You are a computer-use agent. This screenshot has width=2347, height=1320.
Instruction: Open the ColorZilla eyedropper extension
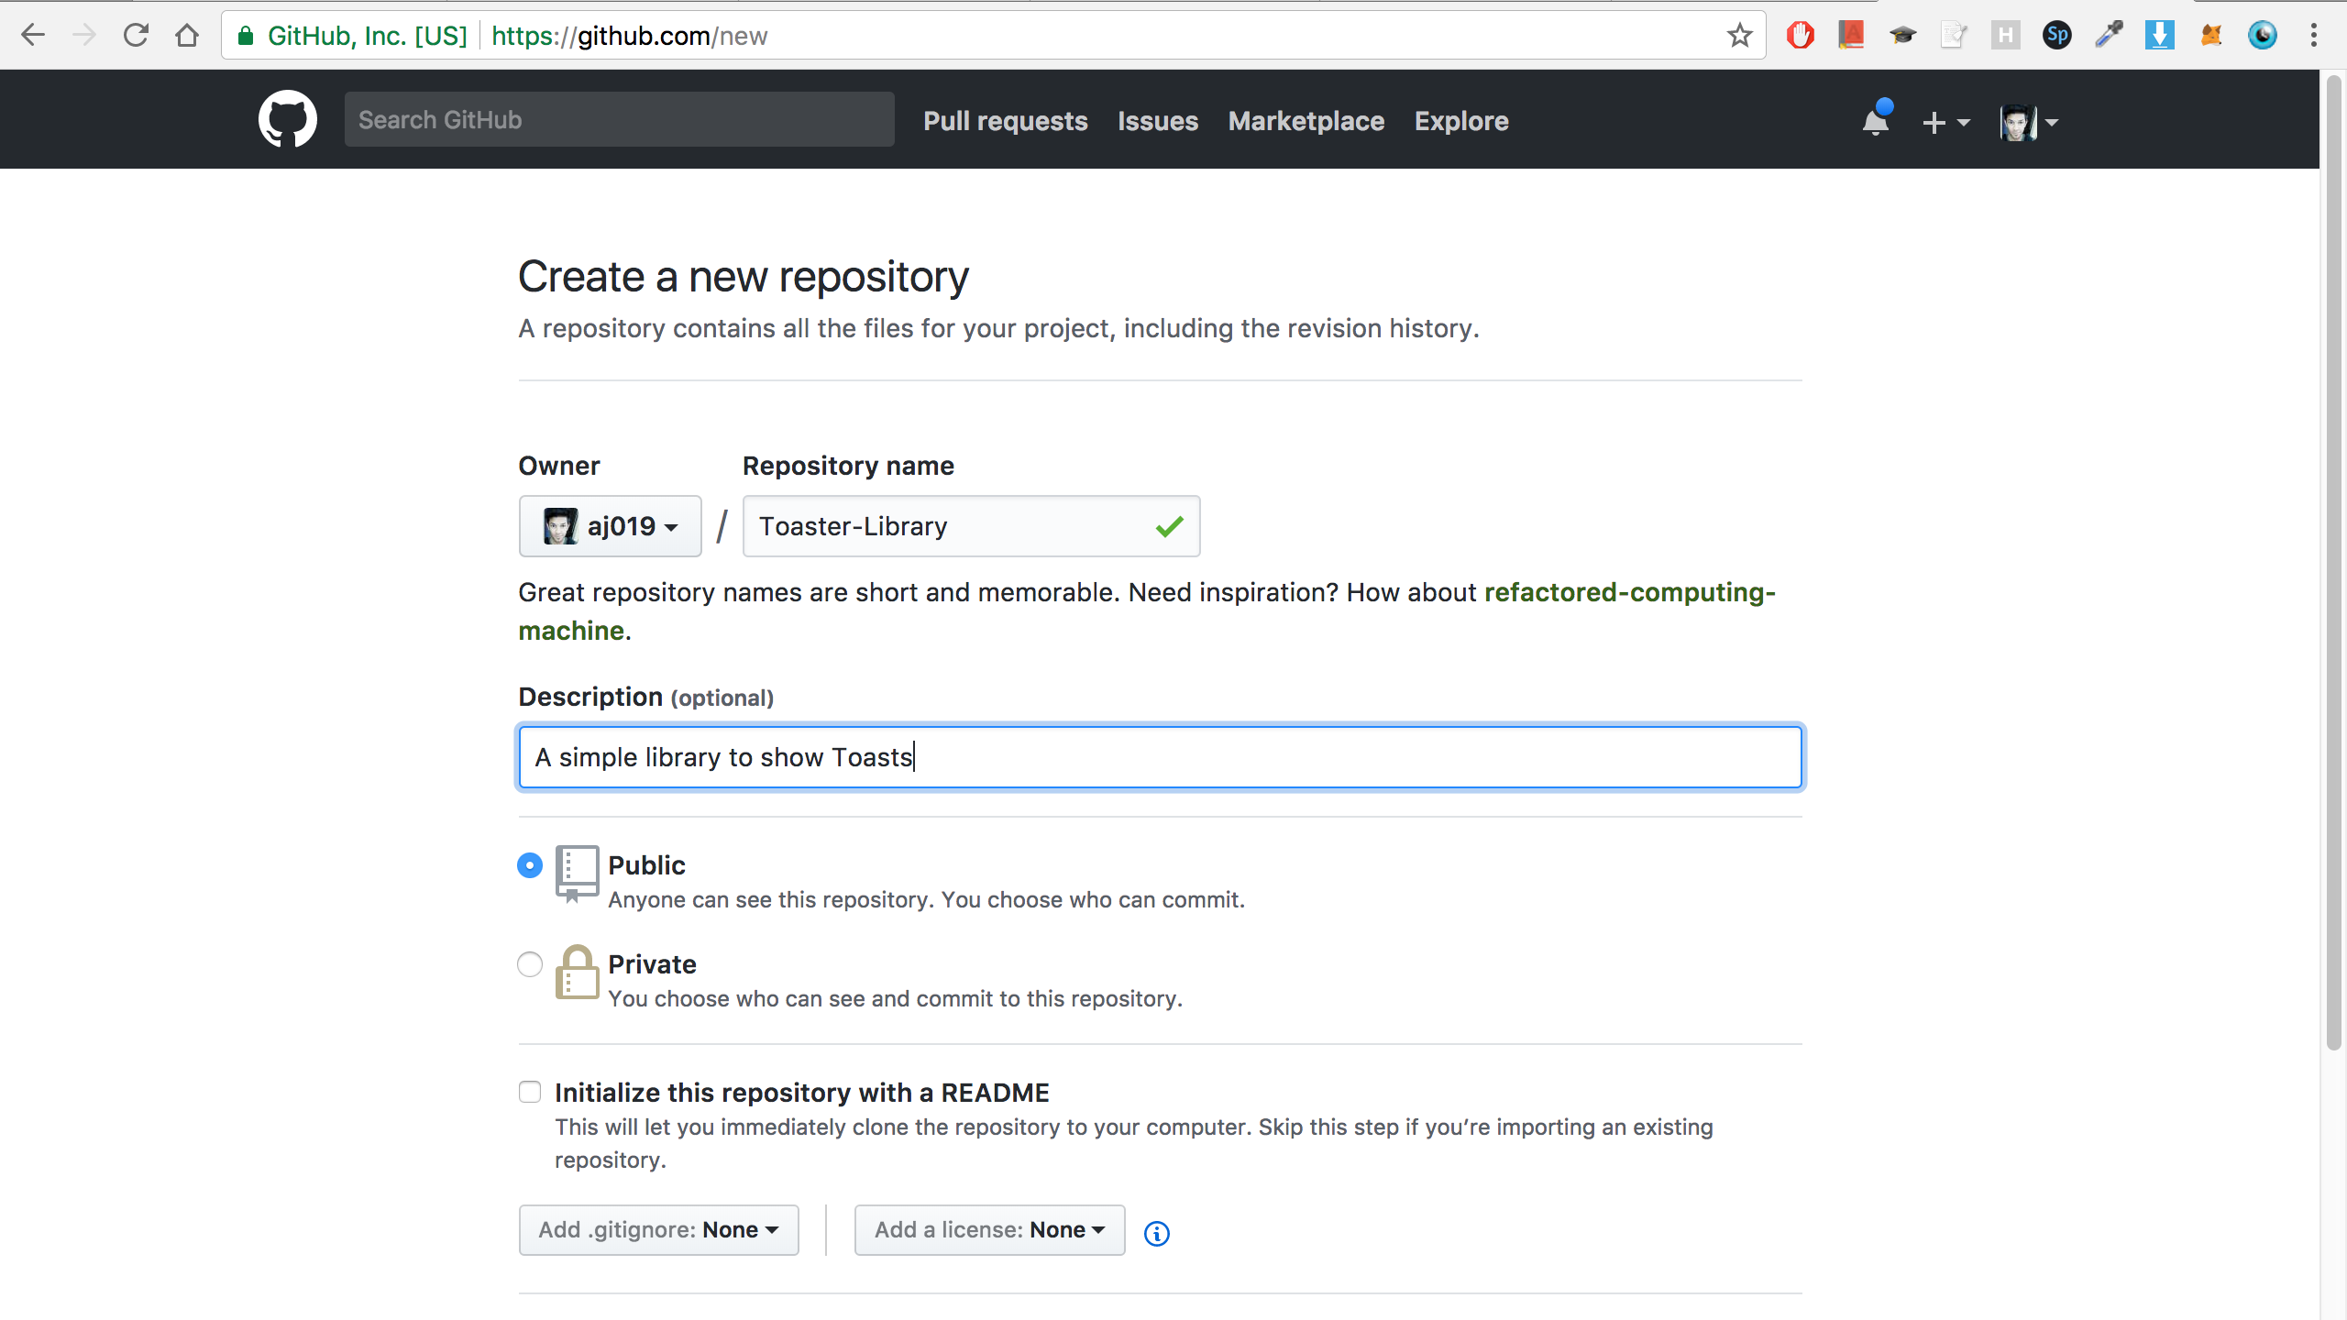(2109, 35)
